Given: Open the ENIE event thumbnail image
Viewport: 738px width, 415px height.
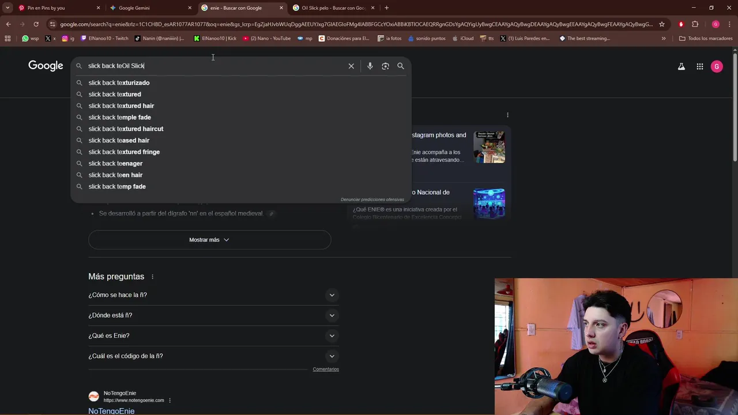Looking at the screenshot, I should coord(489,204).
